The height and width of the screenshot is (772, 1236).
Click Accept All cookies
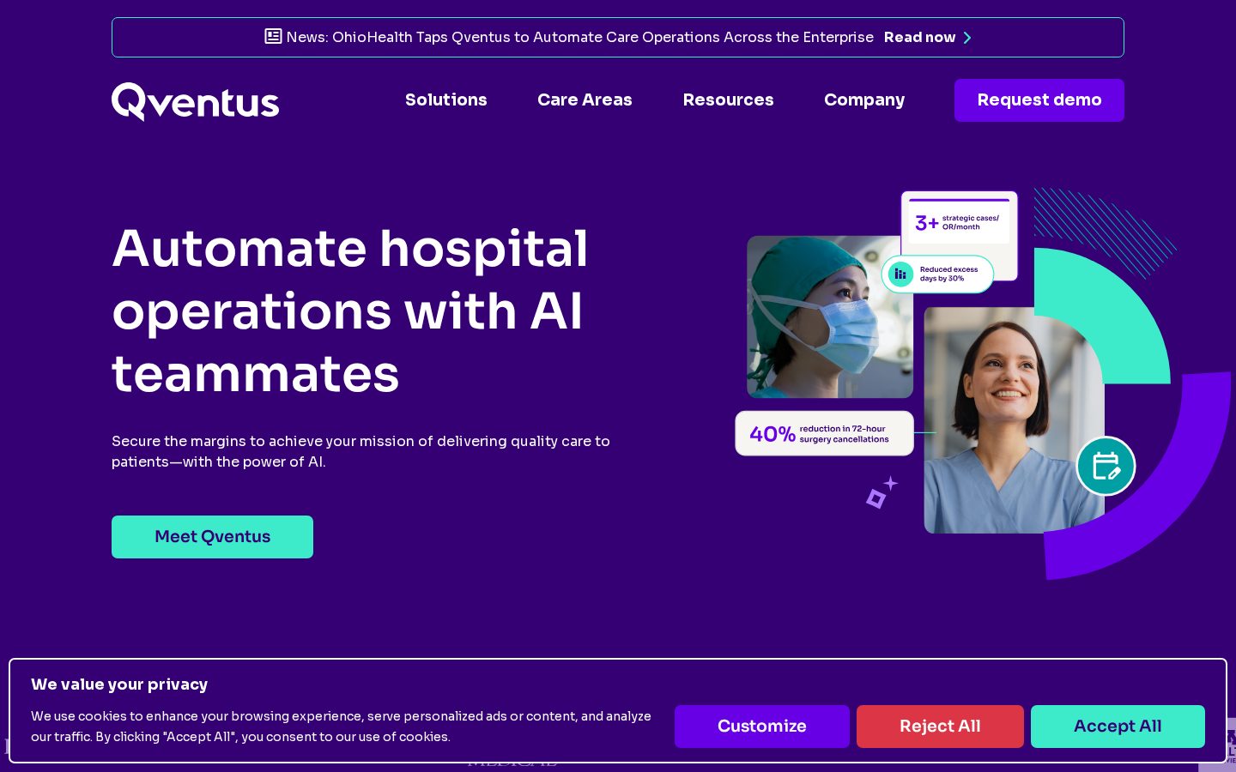coord(1118,727)
